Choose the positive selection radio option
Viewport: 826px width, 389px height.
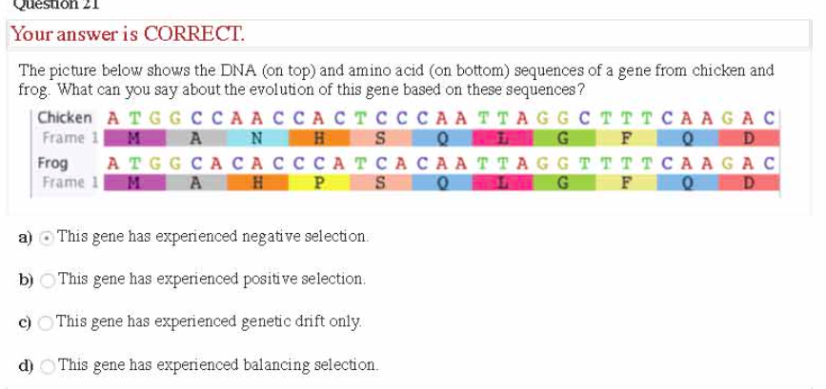click(48, 280)
